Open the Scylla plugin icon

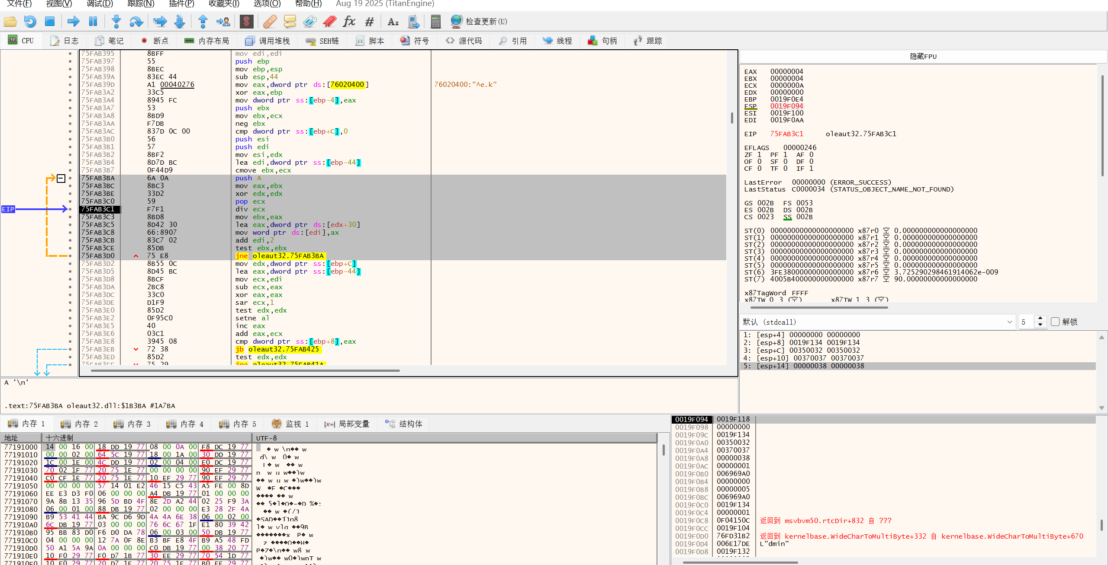[246, 21]
